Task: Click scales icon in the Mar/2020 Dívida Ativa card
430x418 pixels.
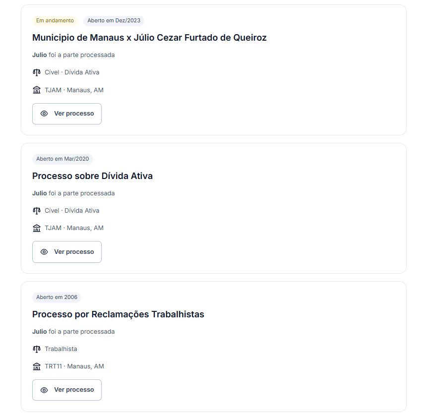Action: [x=36, y=211]
